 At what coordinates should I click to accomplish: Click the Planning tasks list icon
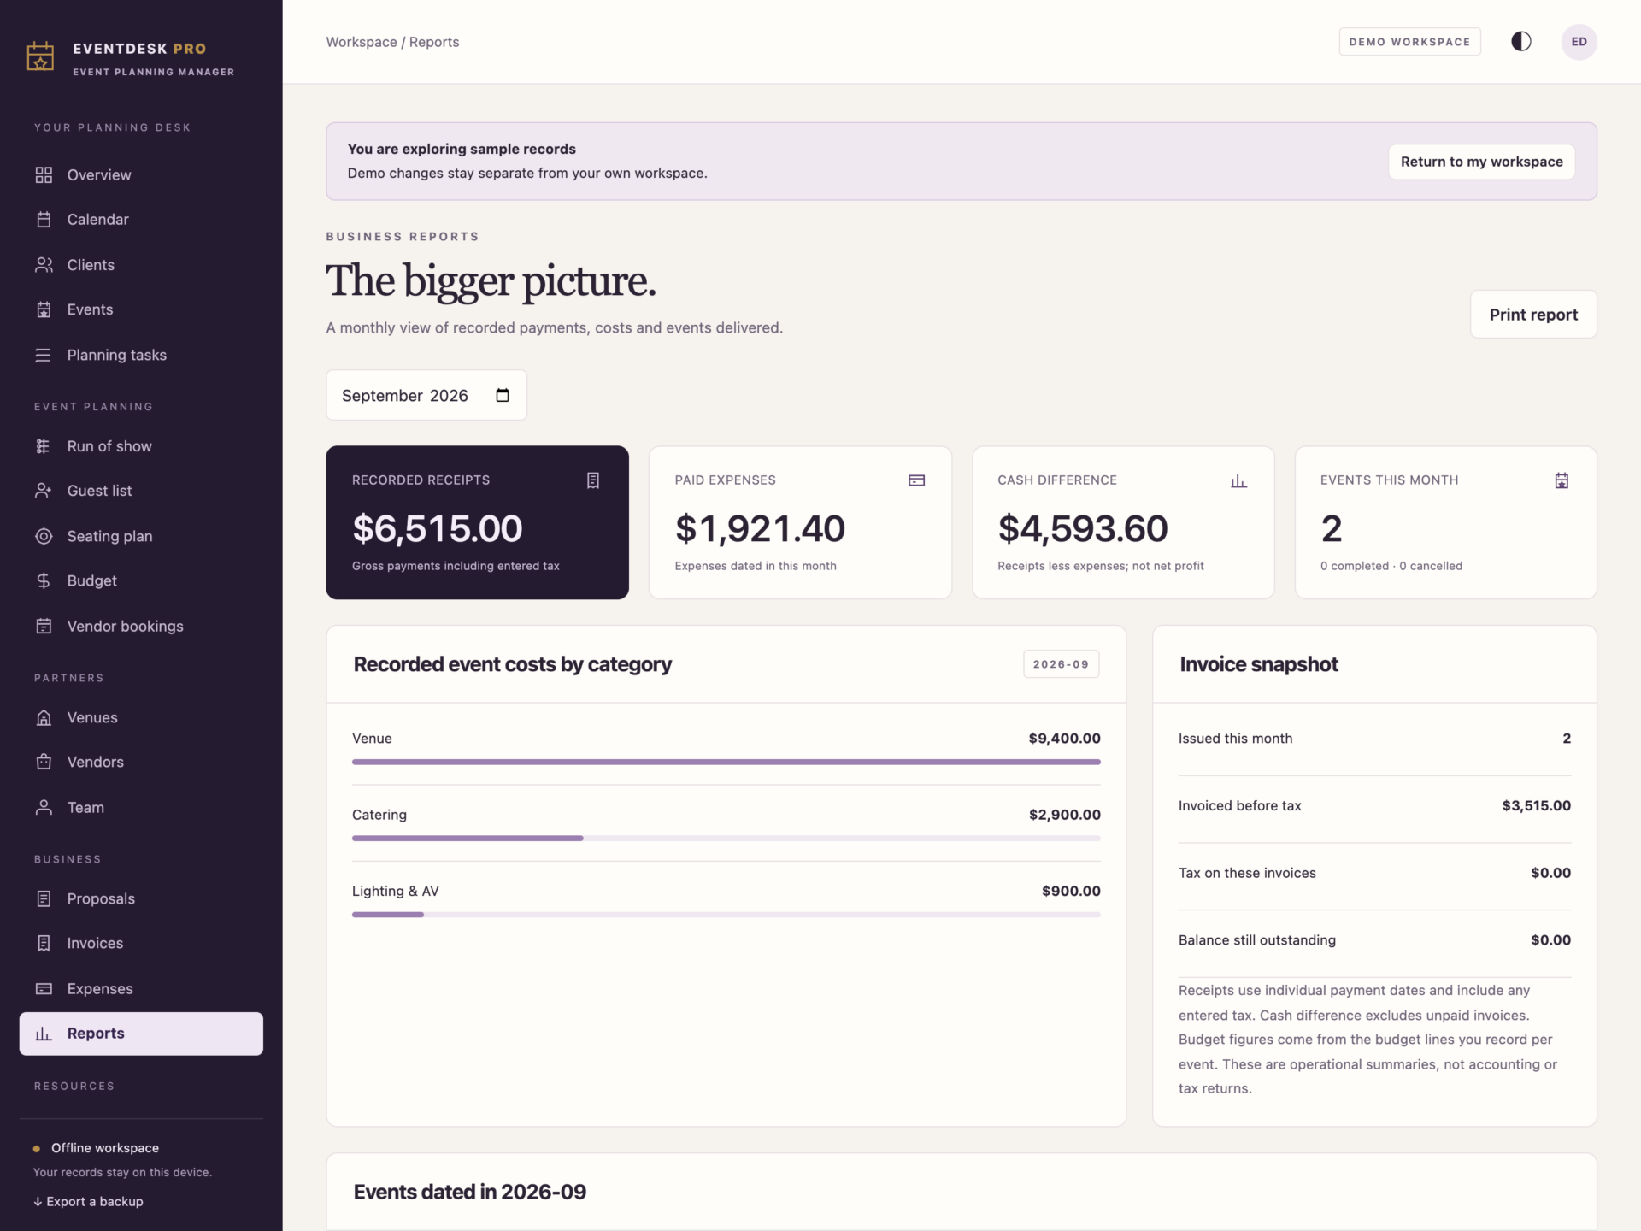44,355
